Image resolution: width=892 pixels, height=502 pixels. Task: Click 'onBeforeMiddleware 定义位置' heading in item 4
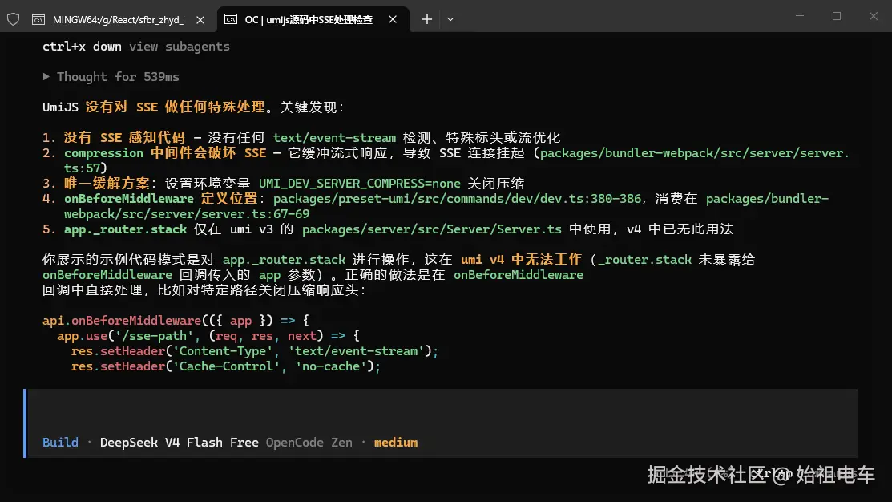pos(161,199)
